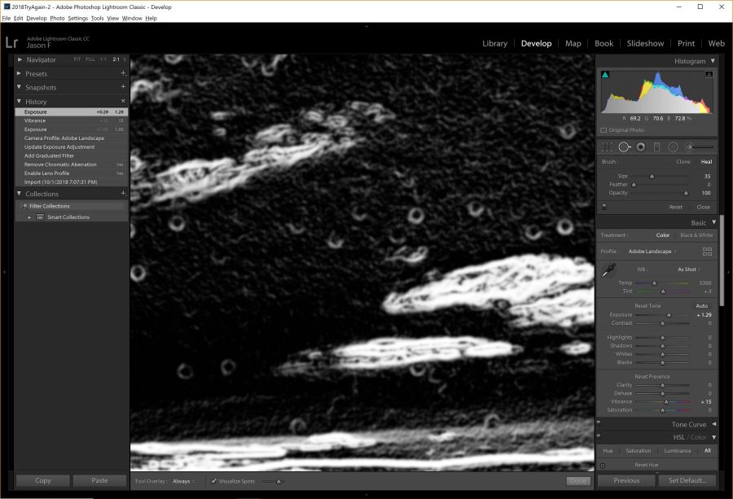Image resolution: width=733 pixels, height=499 pixels.
Task: Enable the Visualize Spots checkbox
Action: click(214, 481)
